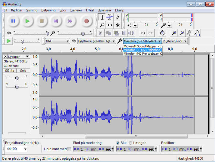Open the Effekt menu
The width and height of the screenshot is (215, 162).
pyautogui.click(x=90, y=10)
